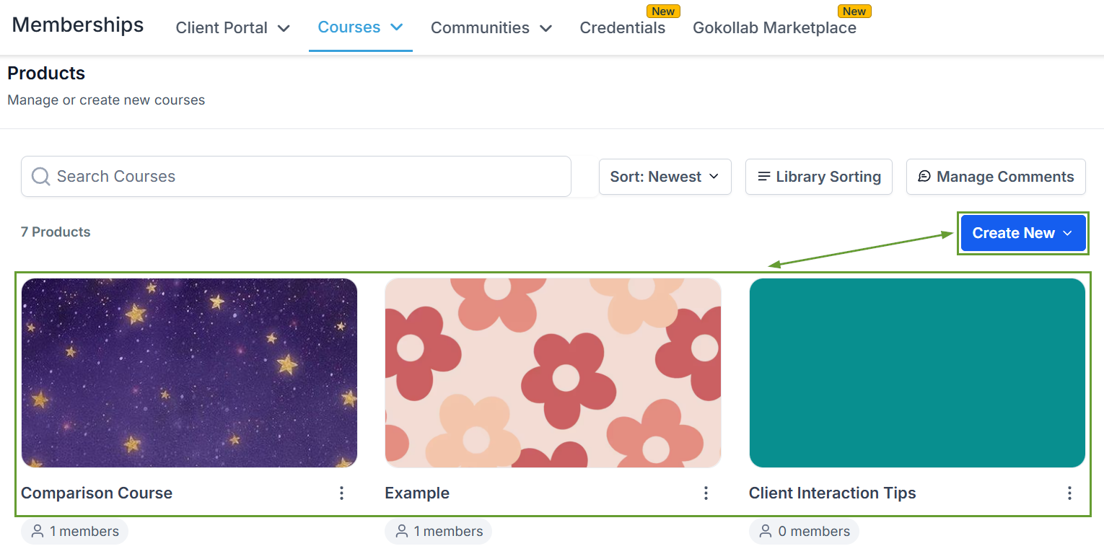1104x554 pixels.
Task: Go to the Credentials tab
Action: click(622, 28)
